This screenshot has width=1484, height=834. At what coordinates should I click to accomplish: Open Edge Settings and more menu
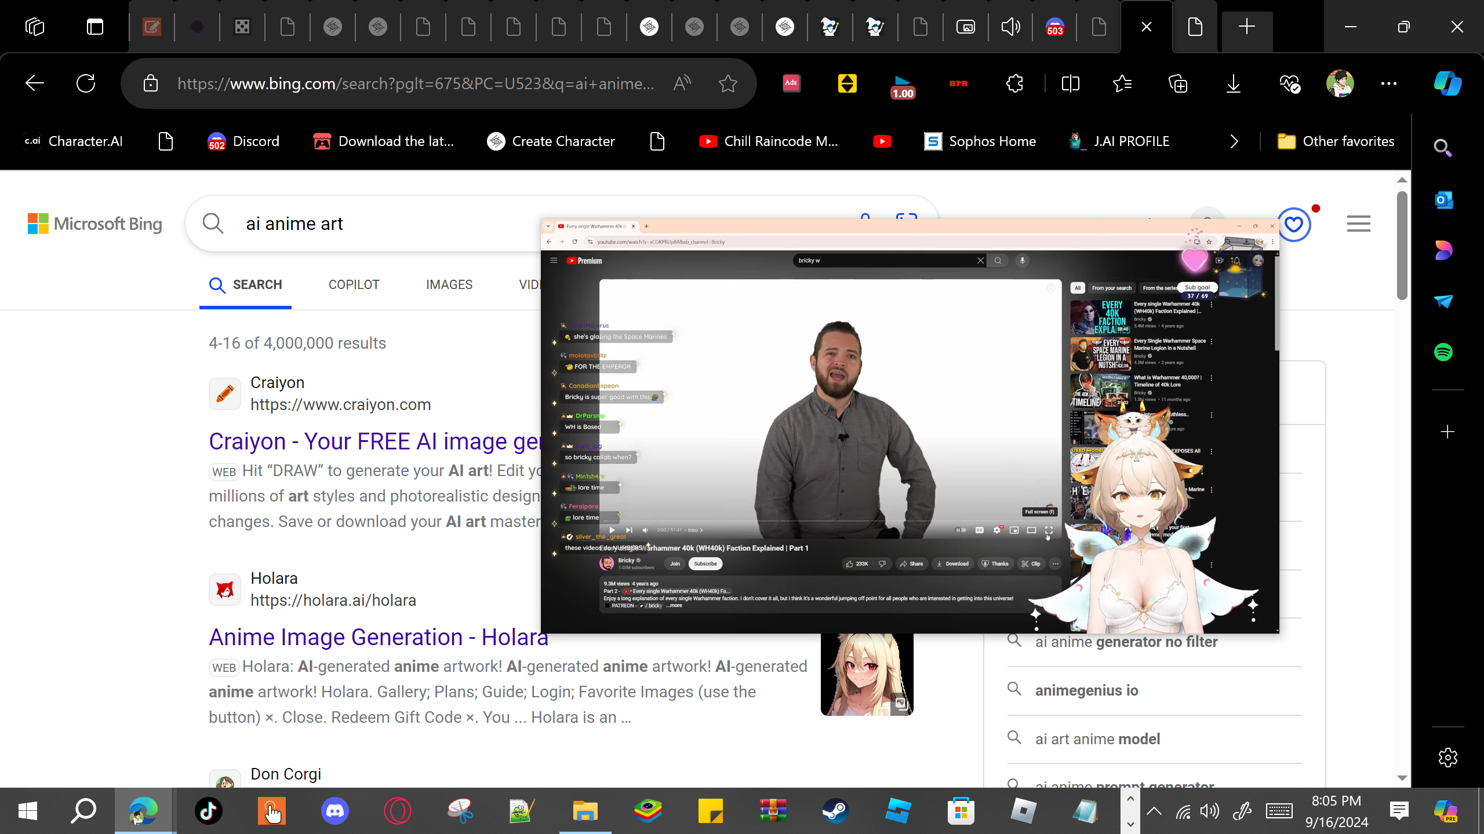(1389, 83)
